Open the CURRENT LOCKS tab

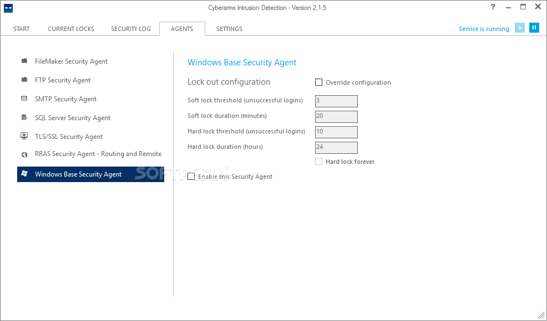click(71, 29)
